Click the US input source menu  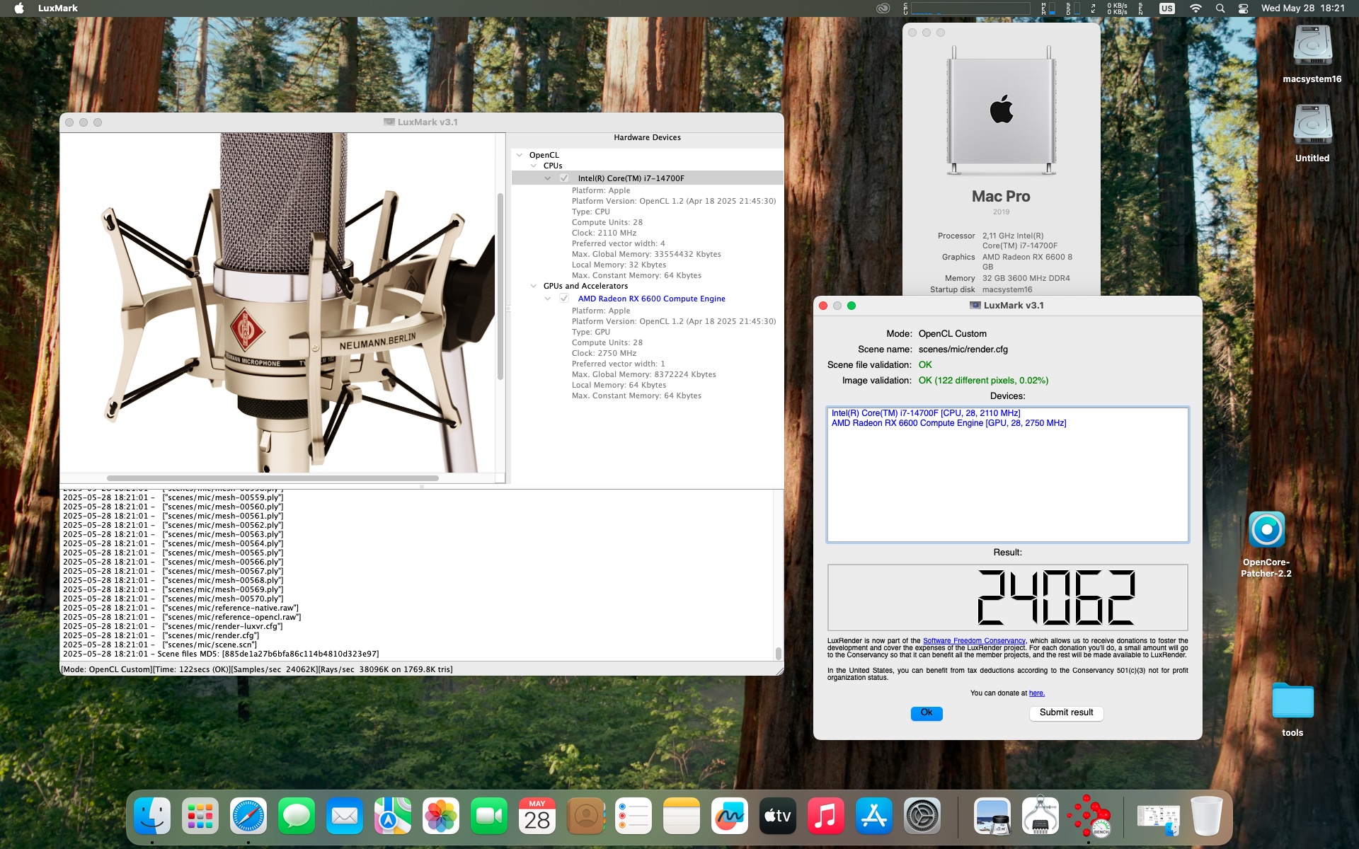coord(1167,8)
